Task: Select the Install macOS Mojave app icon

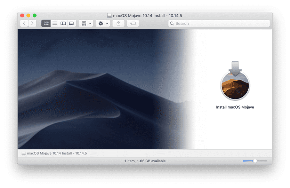Action: click(235, 80)
